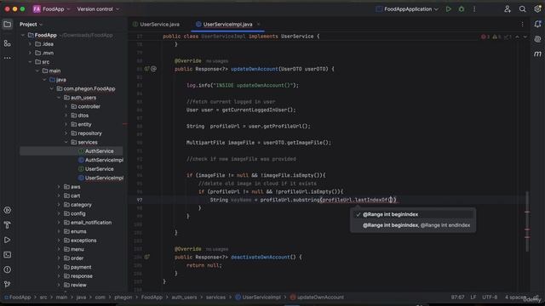
Task: Open the Maven tool window
Action: [x=537, y=54]
